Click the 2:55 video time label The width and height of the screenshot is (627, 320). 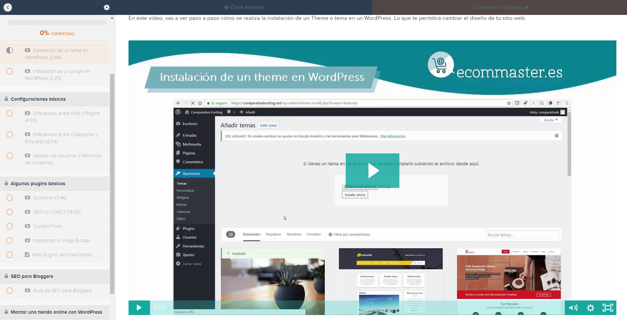click(160, 307)
